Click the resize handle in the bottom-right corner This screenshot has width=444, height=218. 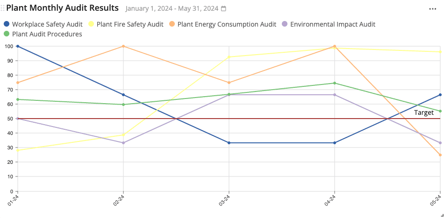pyautogui.click(x=441, y=215)
